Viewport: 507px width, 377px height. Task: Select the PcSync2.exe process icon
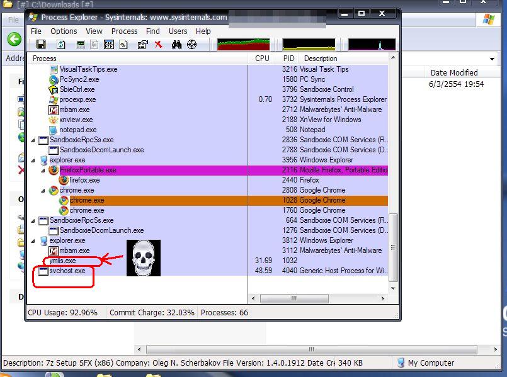[54, 79]
